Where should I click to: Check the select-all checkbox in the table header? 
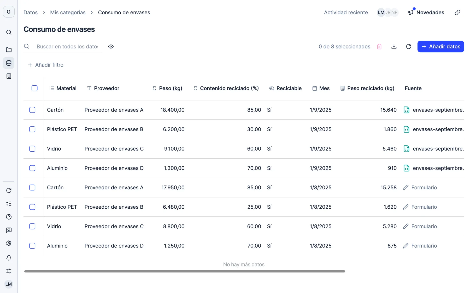pyautogui.click(x=34, y=88)
